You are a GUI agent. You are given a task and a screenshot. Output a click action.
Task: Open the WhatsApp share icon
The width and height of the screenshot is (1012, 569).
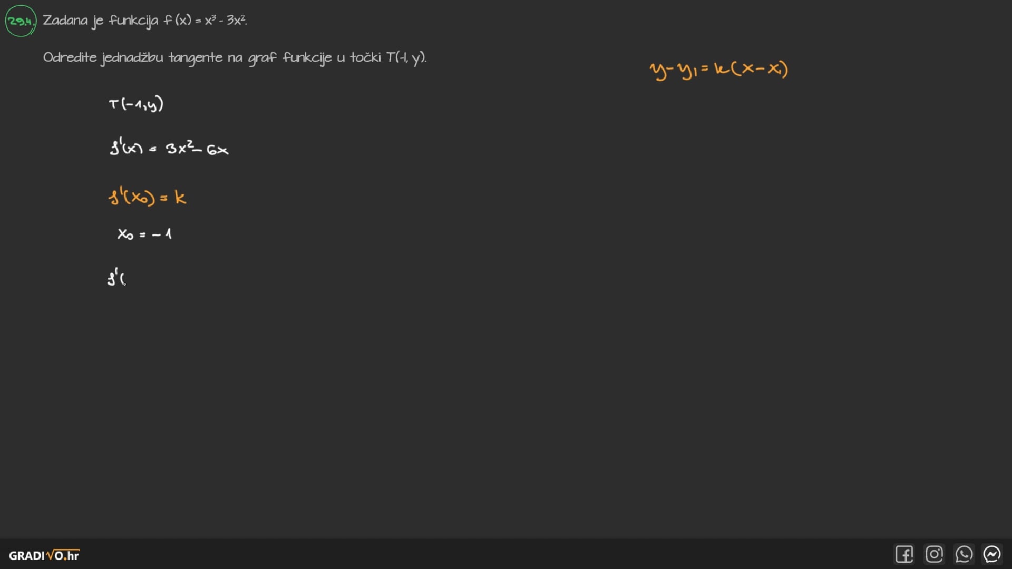[x=964, y=554]
